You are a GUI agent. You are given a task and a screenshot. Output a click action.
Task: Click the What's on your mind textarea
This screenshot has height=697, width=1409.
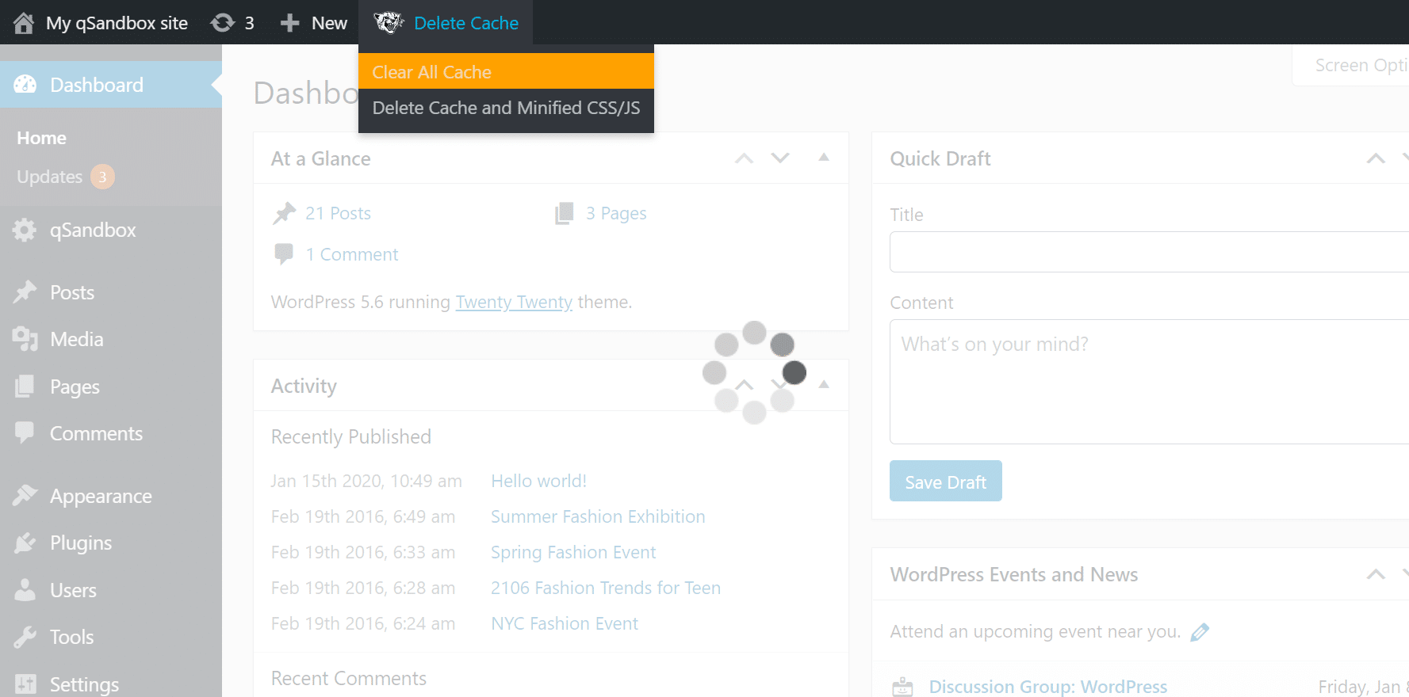pyautogui.click(x=1149, y=382)
